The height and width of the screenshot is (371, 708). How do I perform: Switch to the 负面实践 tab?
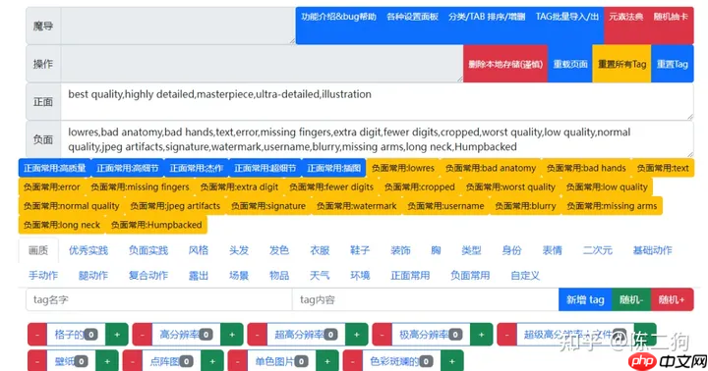[x=148, y=250]
